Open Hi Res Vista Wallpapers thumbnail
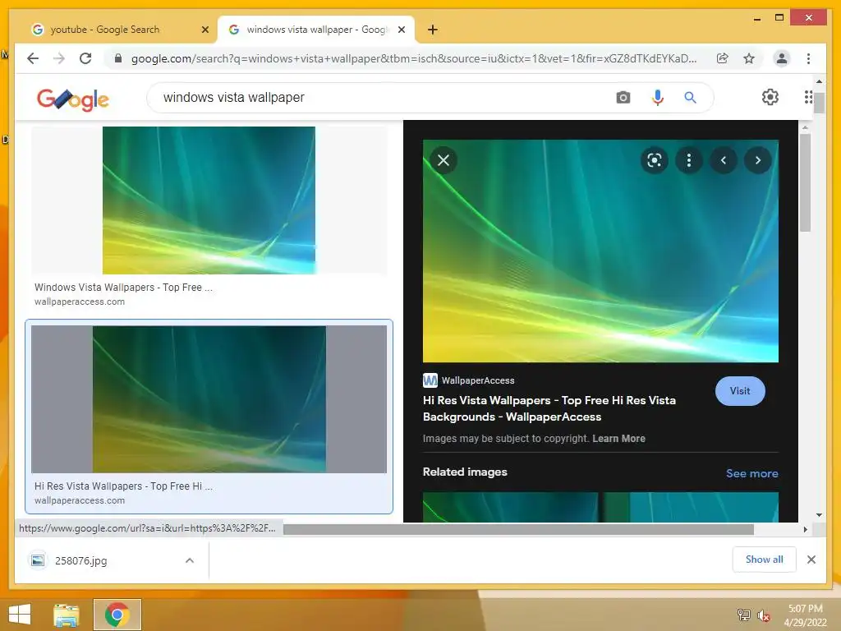 [x=209, y=399]
